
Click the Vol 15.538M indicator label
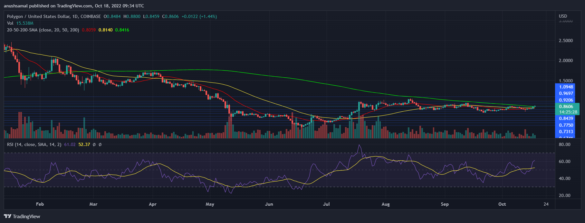point(20,23)
